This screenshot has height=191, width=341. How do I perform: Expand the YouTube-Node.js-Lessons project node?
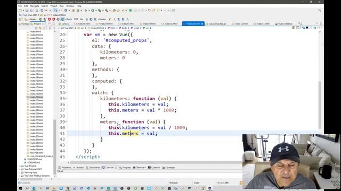pyautogui.click(x=19, y=176)
